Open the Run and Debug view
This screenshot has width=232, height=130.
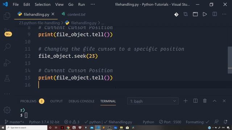point(7,63)
